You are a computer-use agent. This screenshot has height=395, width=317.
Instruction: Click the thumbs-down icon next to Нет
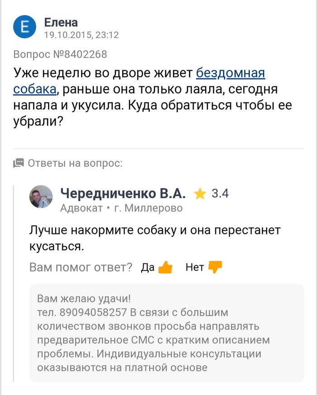tap(215, 267)
